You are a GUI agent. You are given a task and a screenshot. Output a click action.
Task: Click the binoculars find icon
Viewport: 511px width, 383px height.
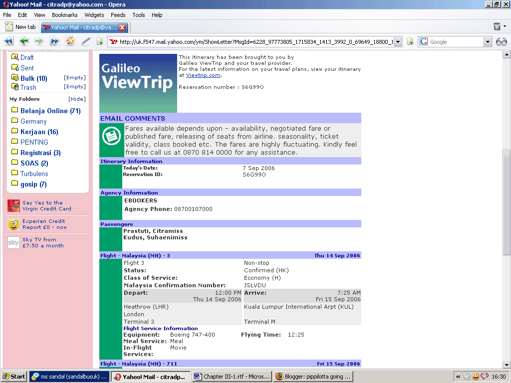501,42
